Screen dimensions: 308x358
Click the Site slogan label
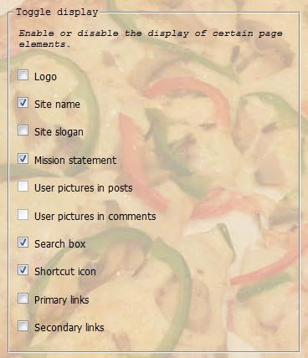coord(59,132)
